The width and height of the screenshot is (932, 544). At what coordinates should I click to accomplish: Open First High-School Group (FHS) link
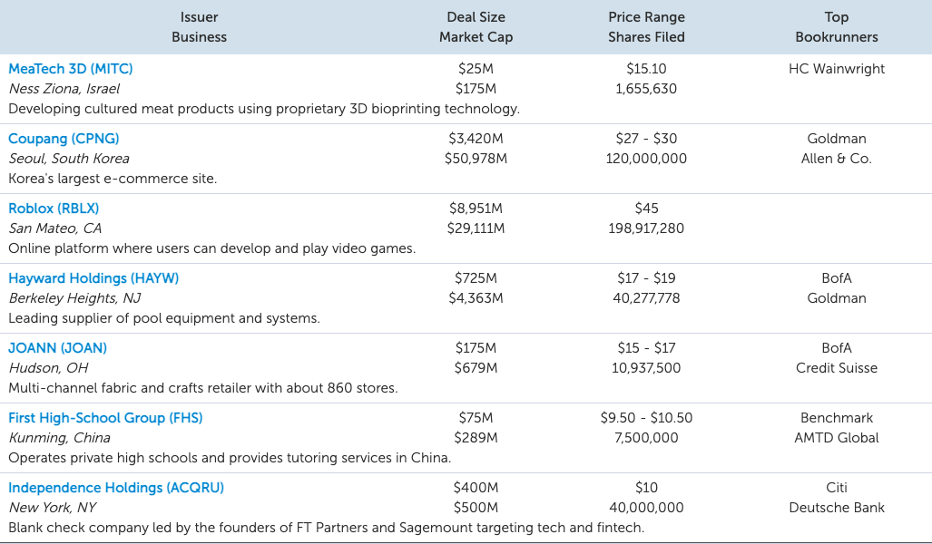pos(105,418)
